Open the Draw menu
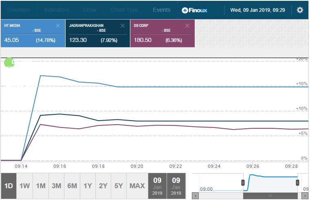 click(90, 10)
